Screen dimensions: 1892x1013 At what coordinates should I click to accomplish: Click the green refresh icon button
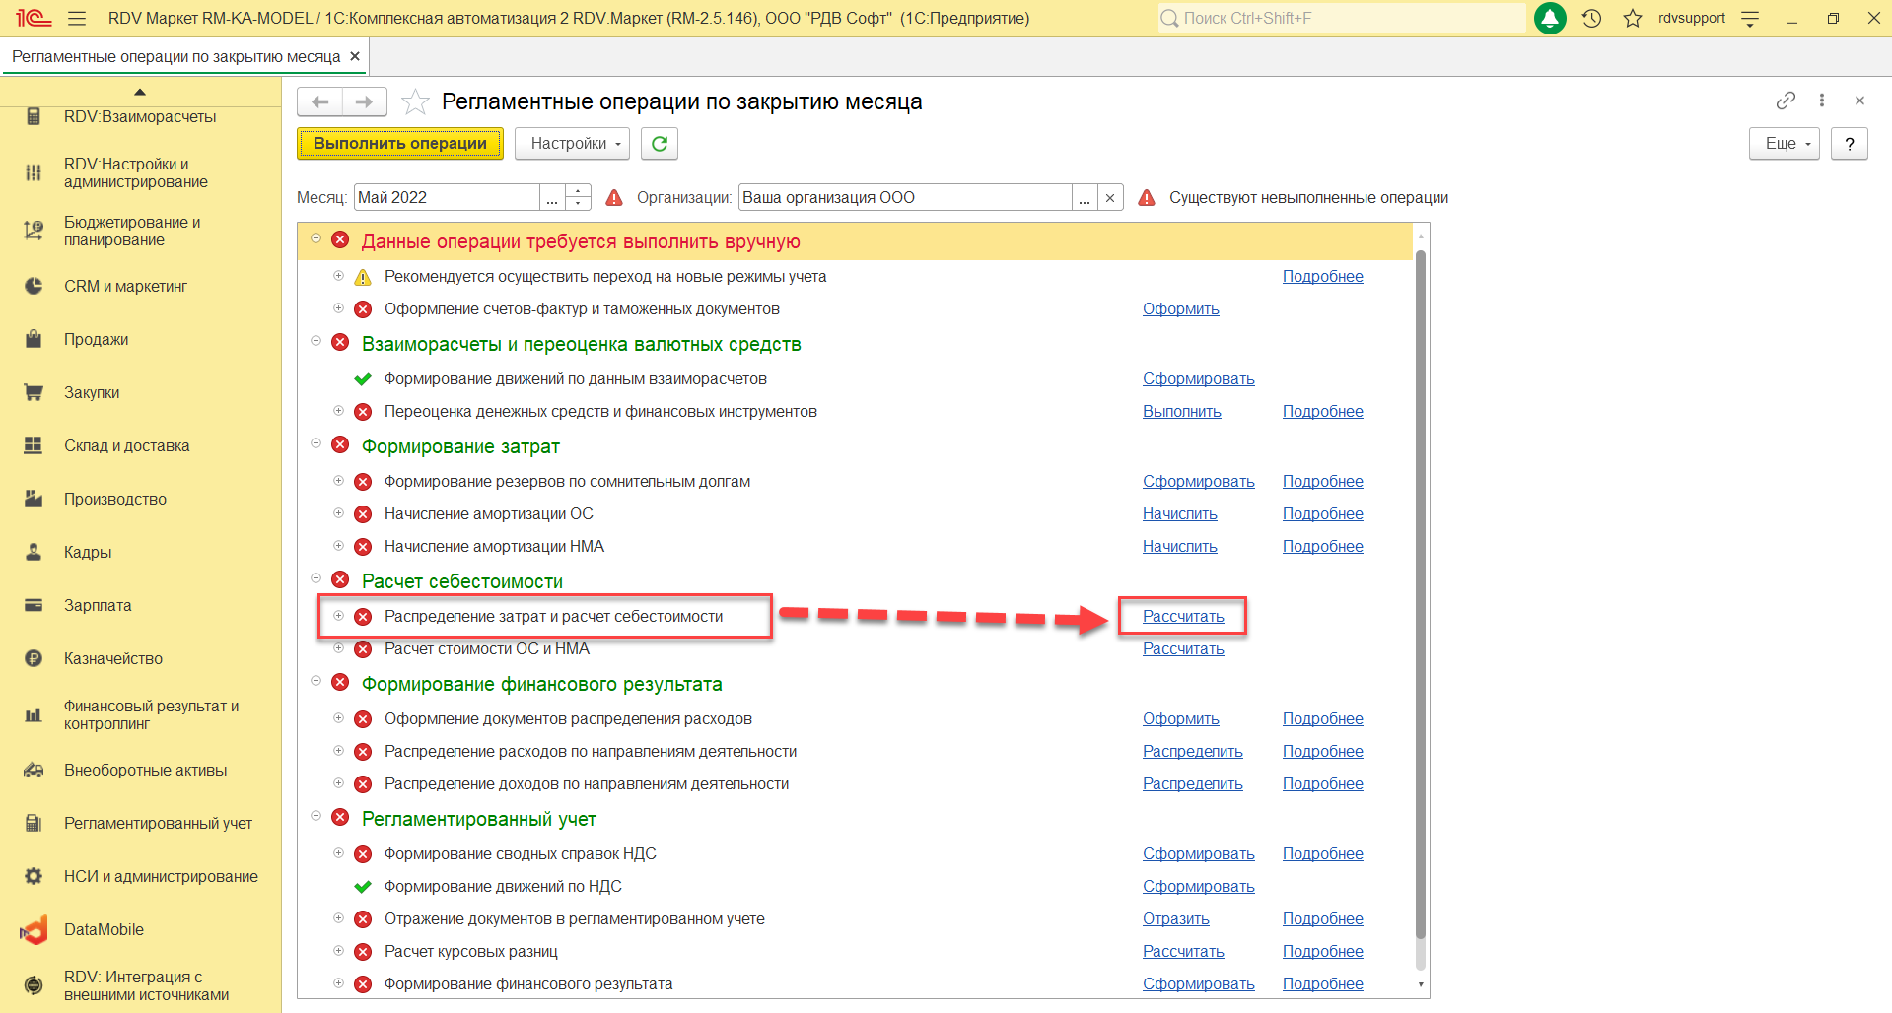[x=659, y=144]
